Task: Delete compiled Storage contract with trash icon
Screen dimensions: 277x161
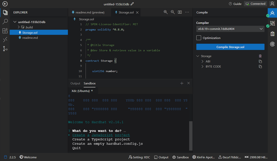Action: (260, 56)
